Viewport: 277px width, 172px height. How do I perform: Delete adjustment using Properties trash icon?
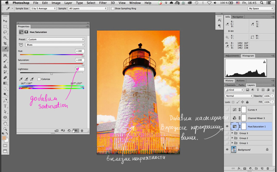(82, 131)
